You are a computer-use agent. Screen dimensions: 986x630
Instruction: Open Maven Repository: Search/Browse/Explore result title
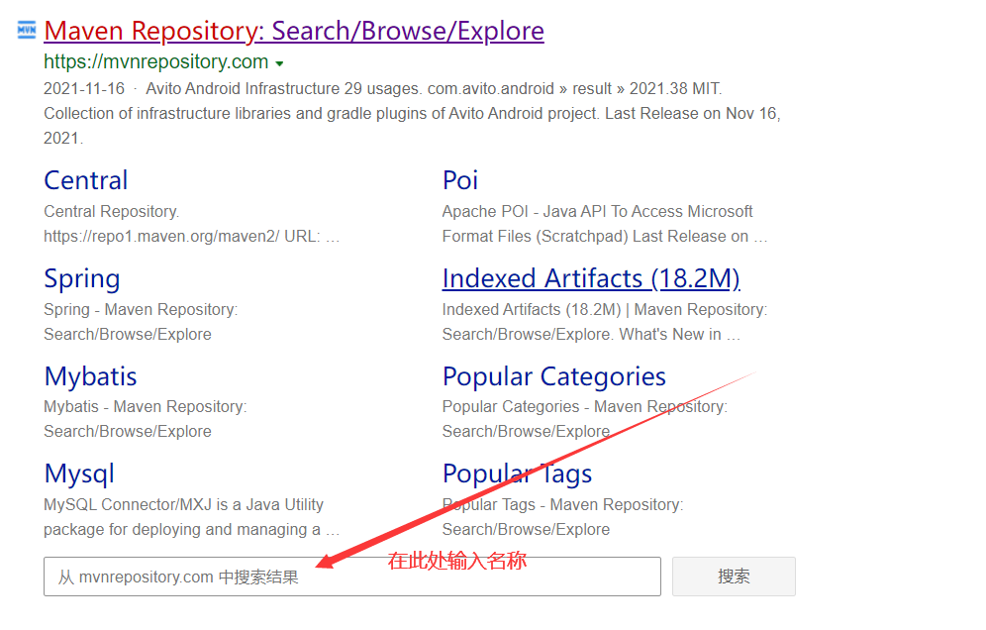pyautogui.click(x=294, y=30)
